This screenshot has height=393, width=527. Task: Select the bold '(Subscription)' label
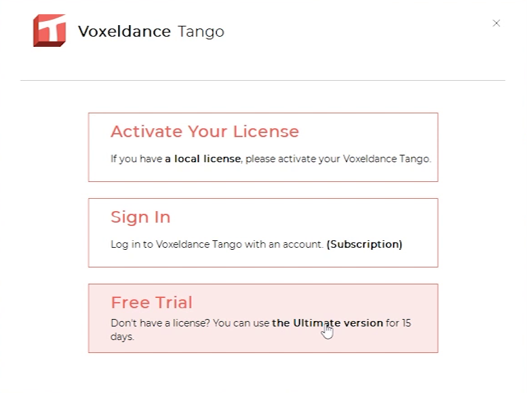pos(364,244)
